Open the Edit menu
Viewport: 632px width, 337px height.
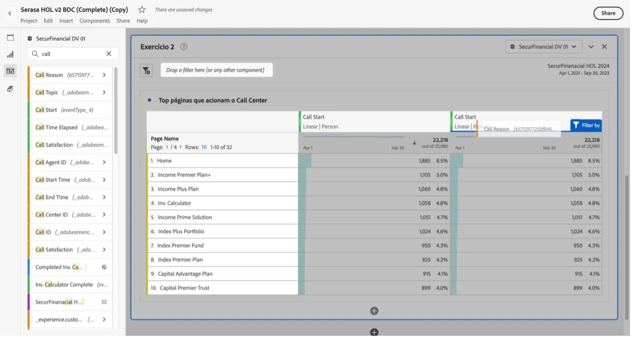(x=48, y=21)
